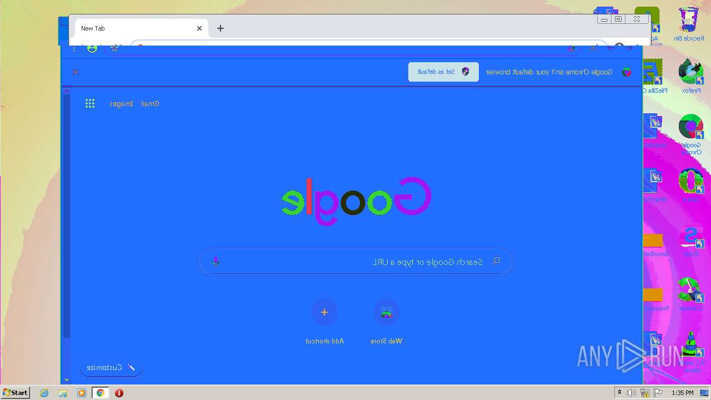Open the Skype desktop shortcut
711x400 pixels.
(x=690, y=240)
